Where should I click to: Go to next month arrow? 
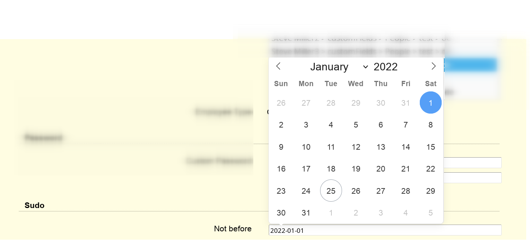click(433, 66)
